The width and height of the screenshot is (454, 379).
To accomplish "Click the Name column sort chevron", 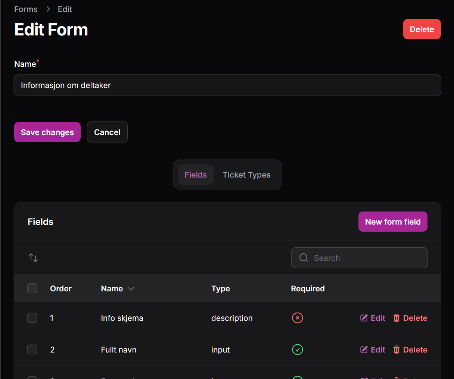I will tap(131, 289).
